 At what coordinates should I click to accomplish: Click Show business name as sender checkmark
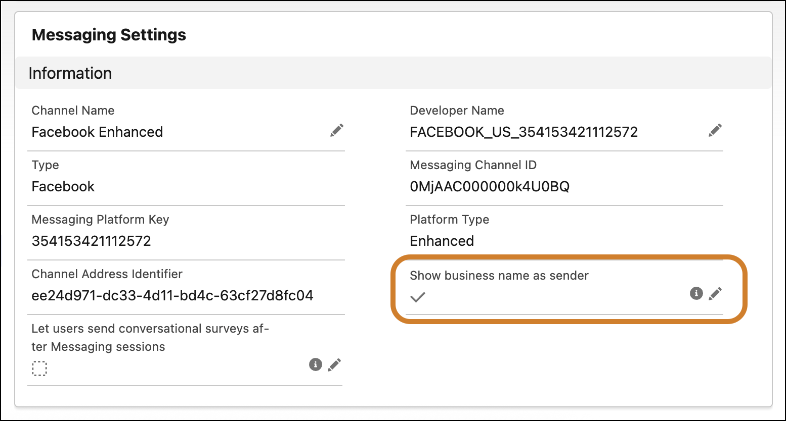(x=418, y=297)
